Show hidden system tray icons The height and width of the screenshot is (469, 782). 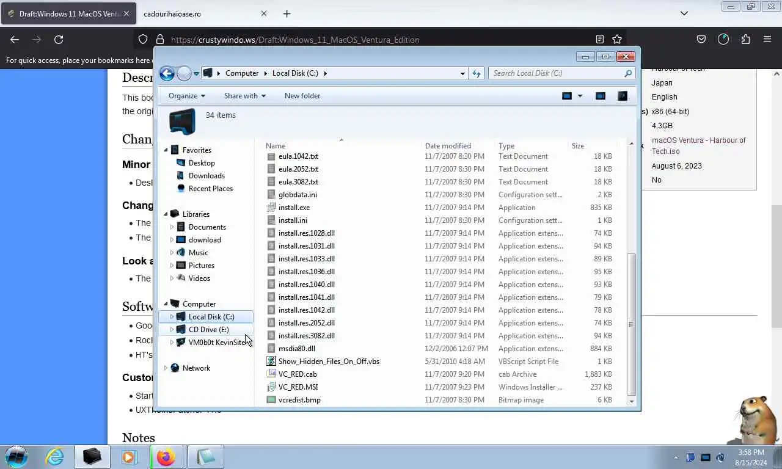(676, 457)
